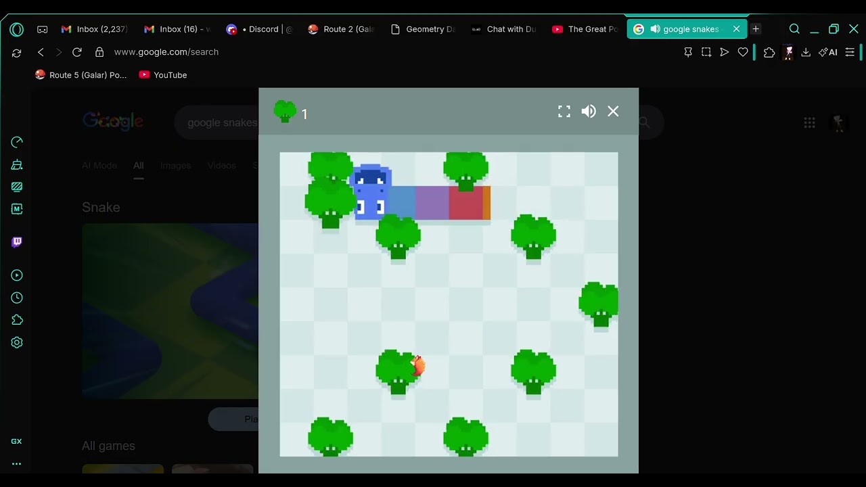Select the Images search tab

[175, 166]
